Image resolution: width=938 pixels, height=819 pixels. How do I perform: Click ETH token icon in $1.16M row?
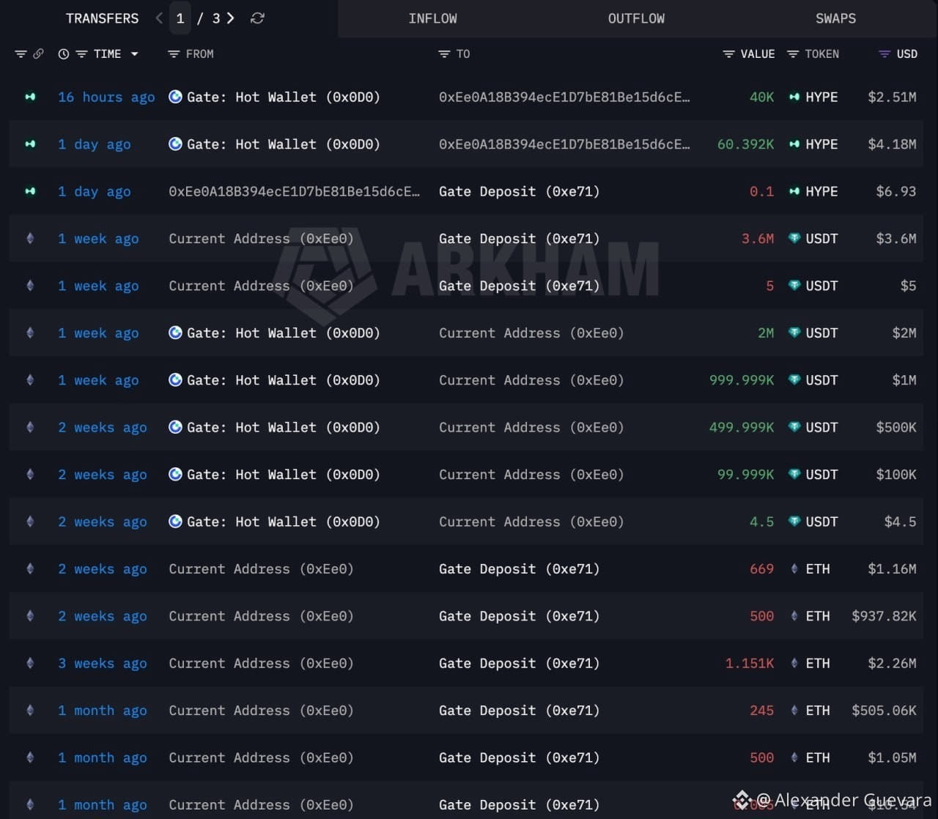pyautogui.click(x=794, y=568)
